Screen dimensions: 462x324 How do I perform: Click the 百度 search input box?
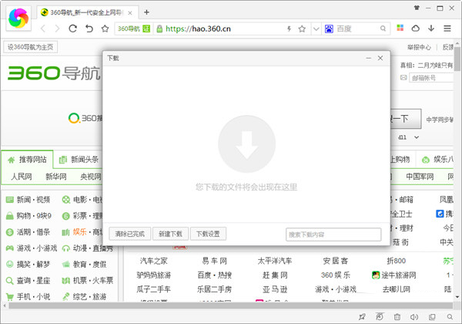click(357, 29)
